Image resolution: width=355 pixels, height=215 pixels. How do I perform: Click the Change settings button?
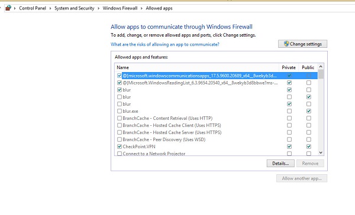click(x=302, y=44)
